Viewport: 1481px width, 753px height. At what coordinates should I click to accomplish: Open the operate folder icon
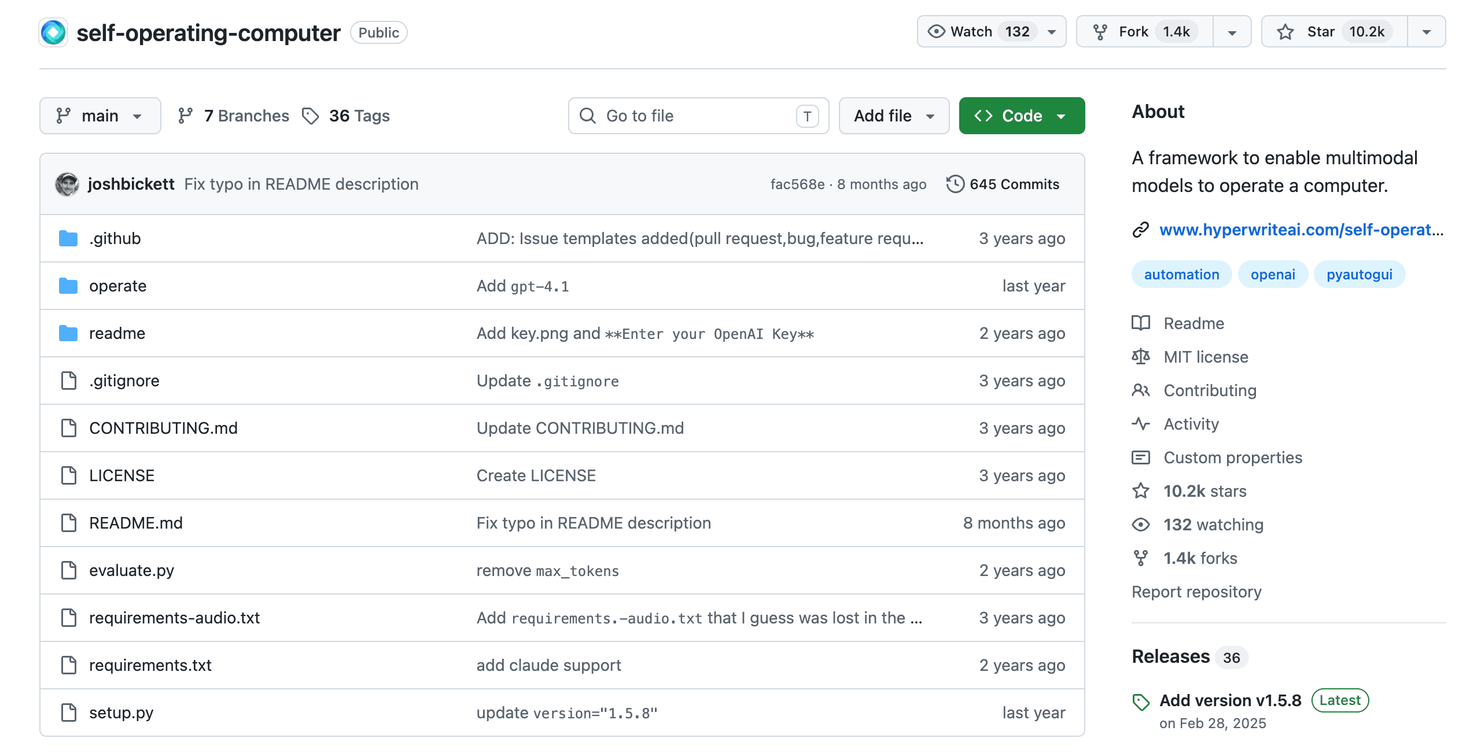pos(68,286)
